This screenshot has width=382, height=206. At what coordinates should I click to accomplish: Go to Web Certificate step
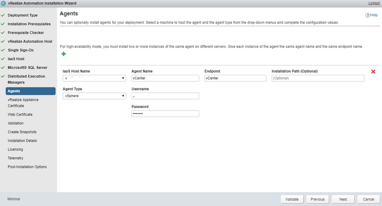tap(20, 115)
